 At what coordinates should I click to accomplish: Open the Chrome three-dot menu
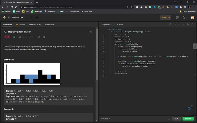tap(194, 7)
